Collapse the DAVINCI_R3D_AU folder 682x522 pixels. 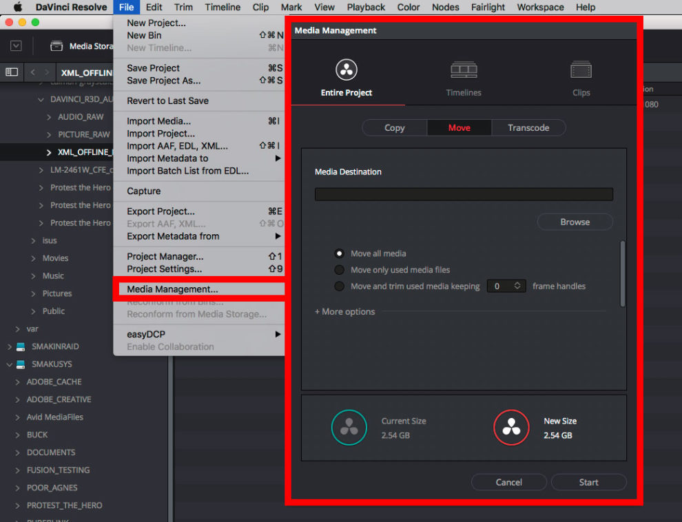[41, 100]
